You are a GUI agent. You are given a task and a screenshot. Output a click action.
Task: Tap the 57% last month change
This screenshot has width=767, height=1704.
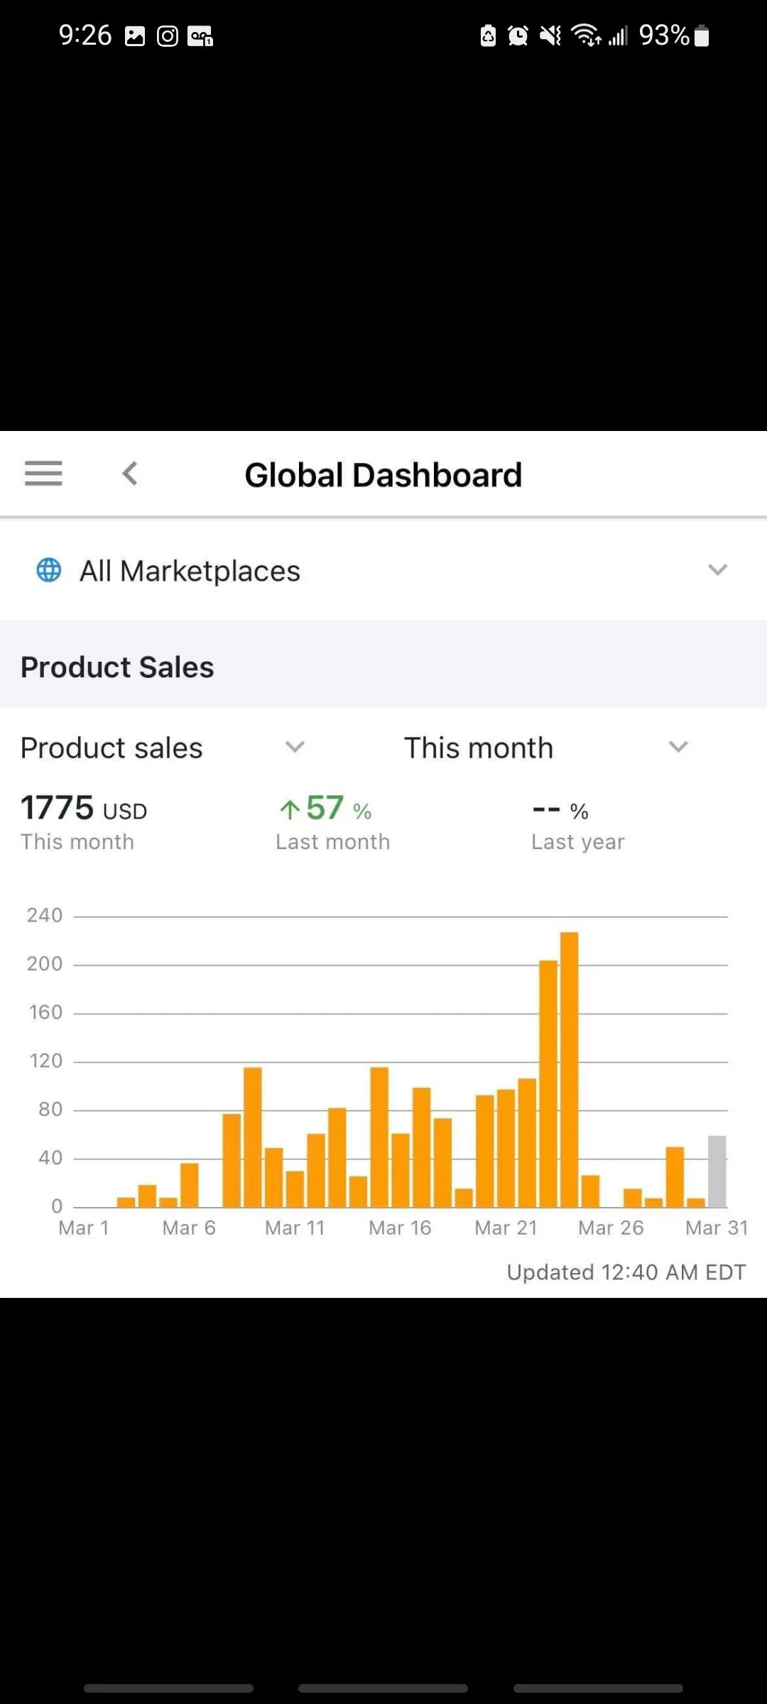tap(325, 809)
